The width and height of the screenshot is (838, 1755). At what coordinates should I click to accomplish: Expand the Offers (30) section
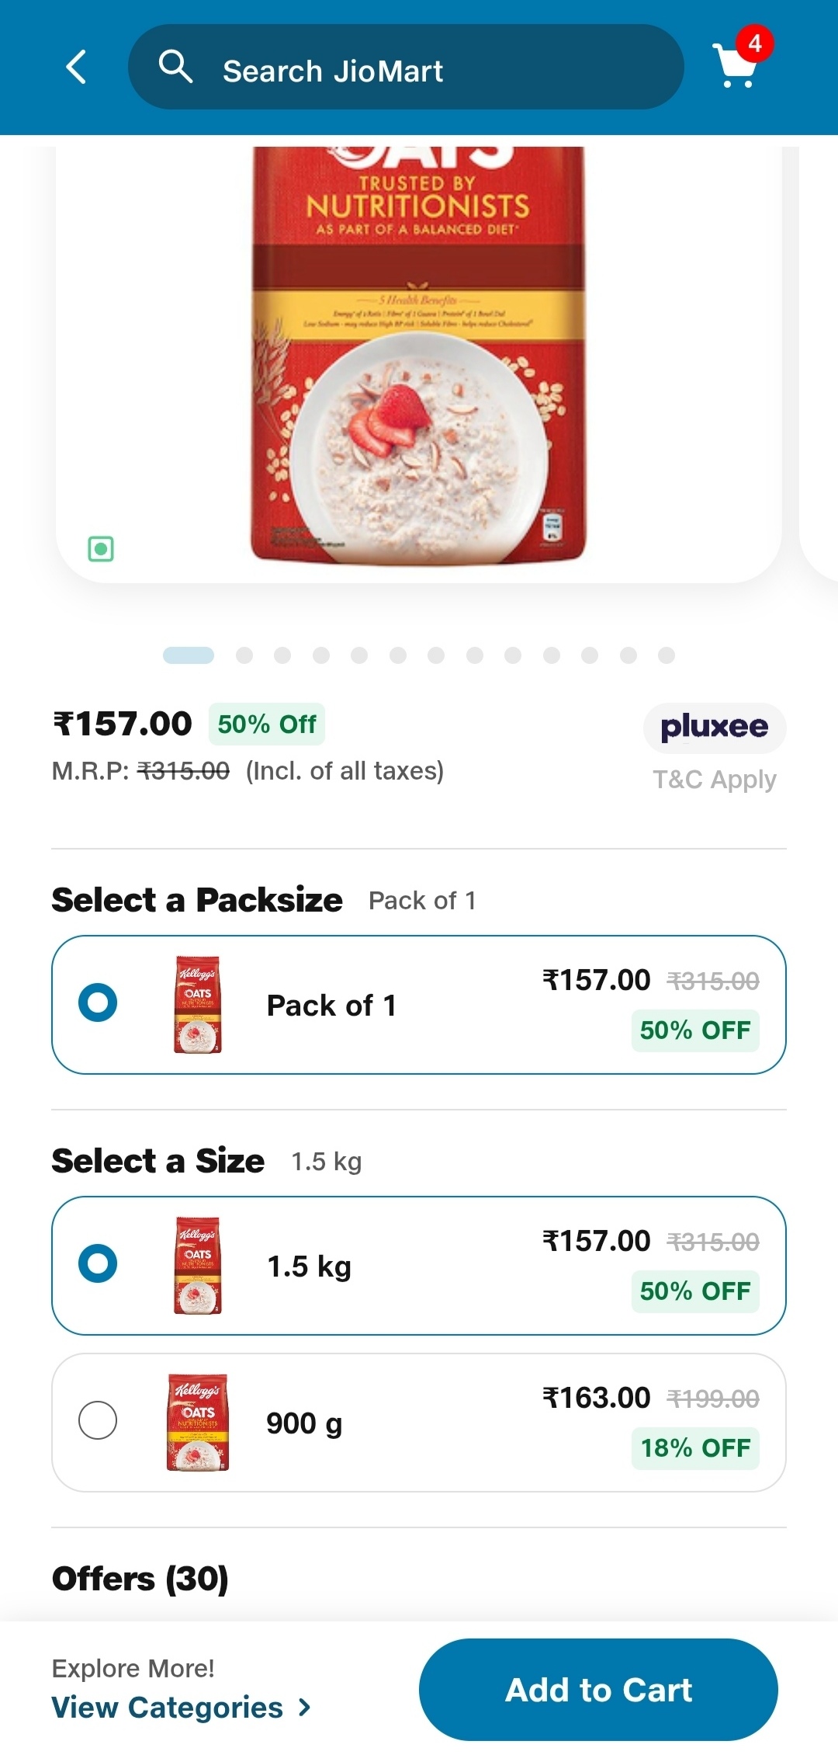tap(140, 1579)
